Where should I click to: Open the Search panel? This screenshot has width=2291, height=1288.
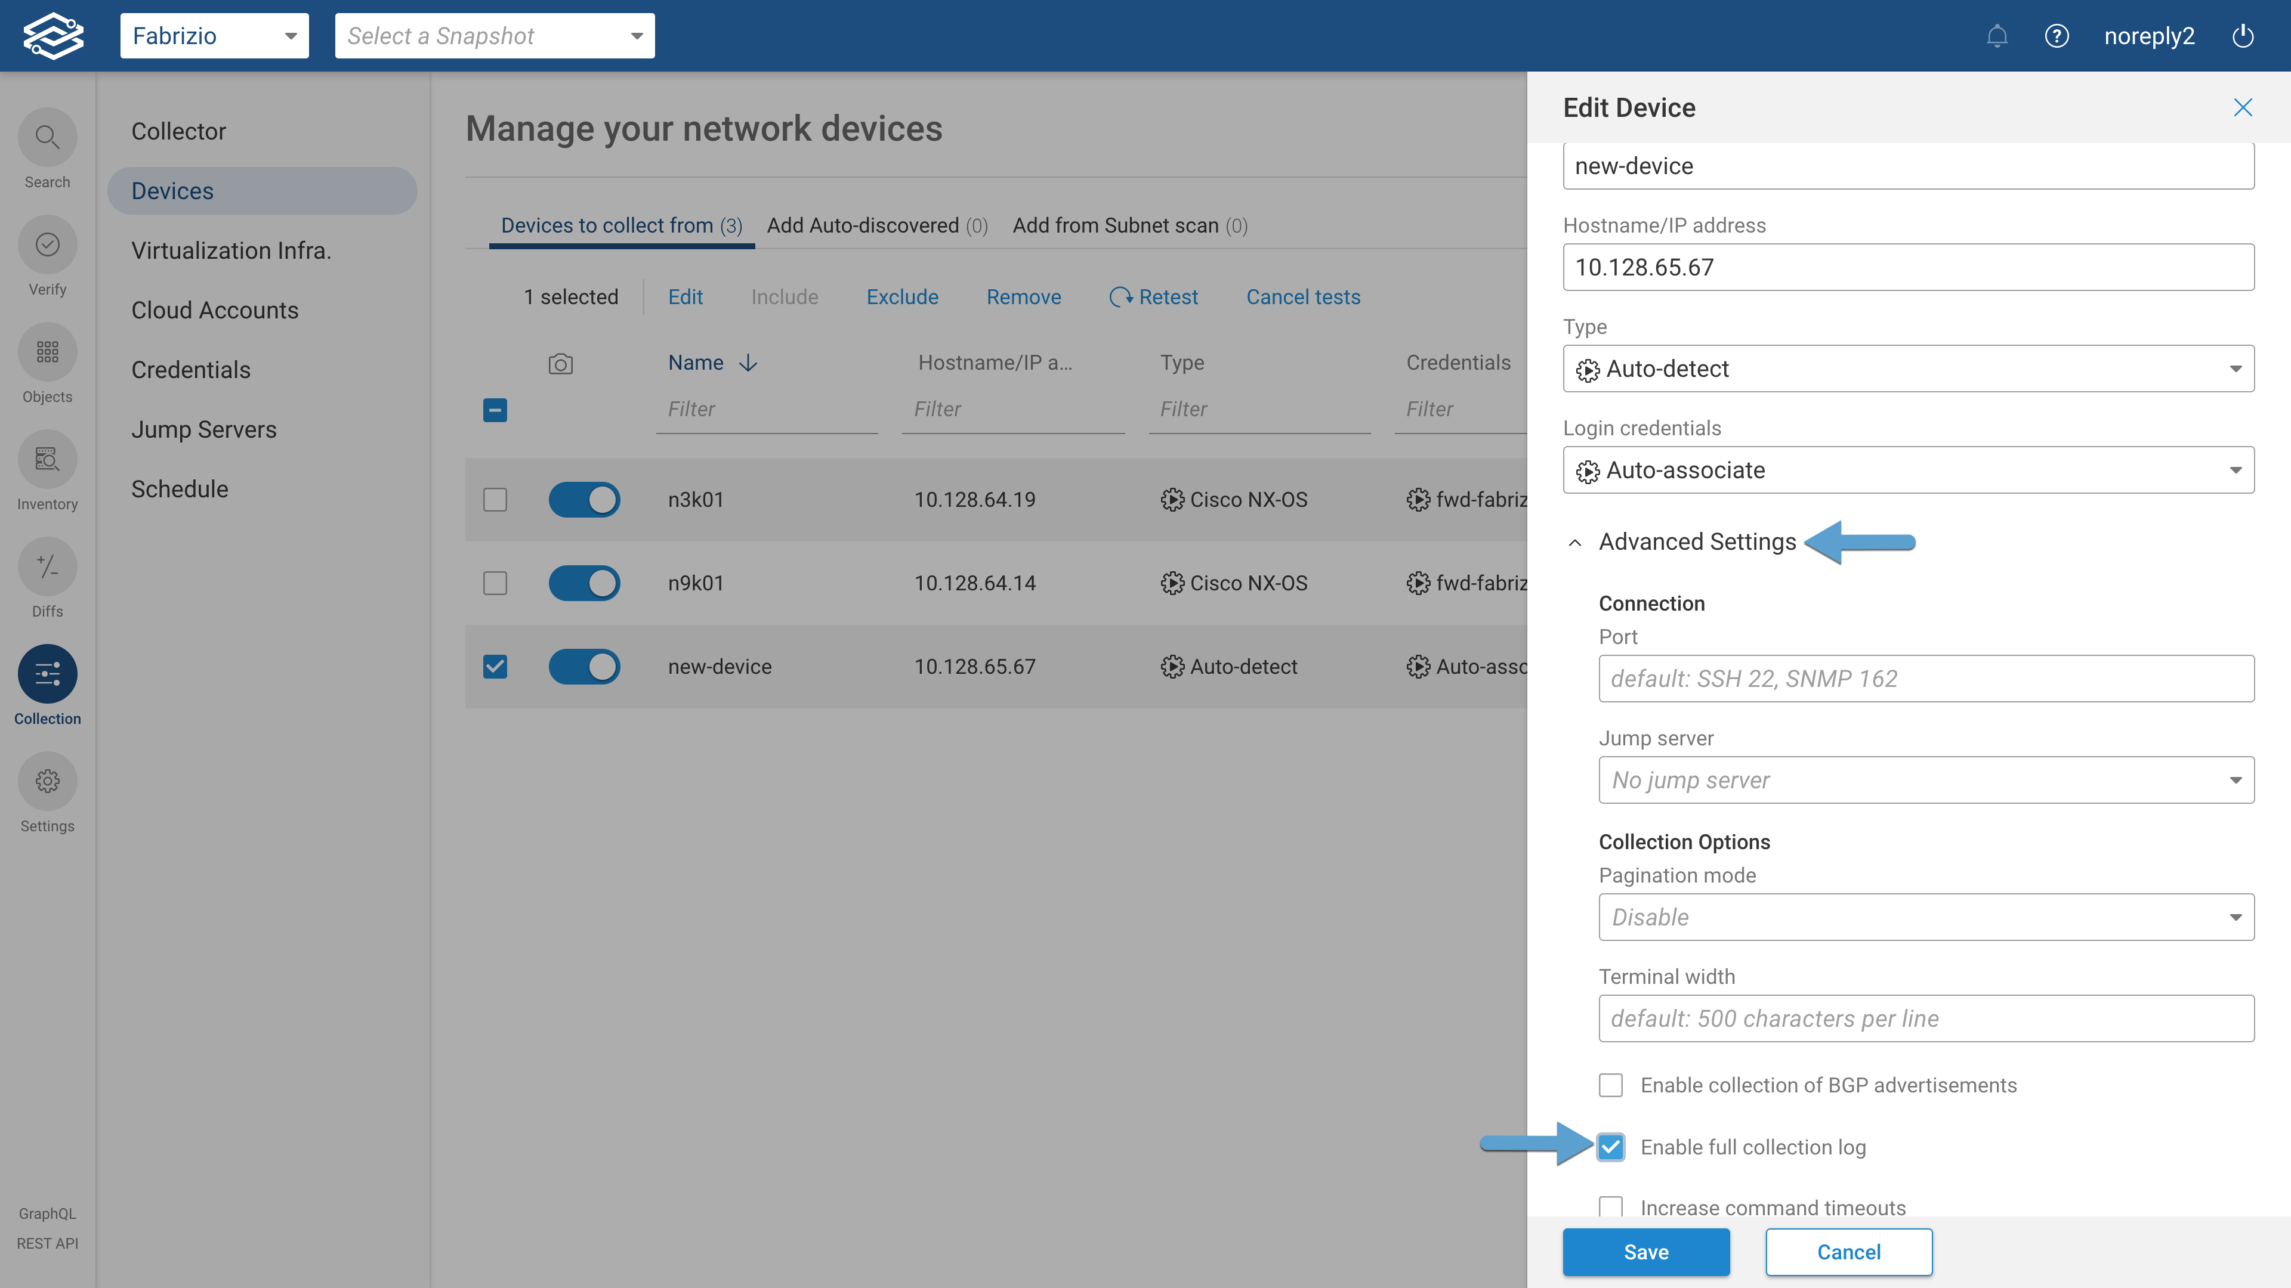pyautogui.click(x=47, y=138)
